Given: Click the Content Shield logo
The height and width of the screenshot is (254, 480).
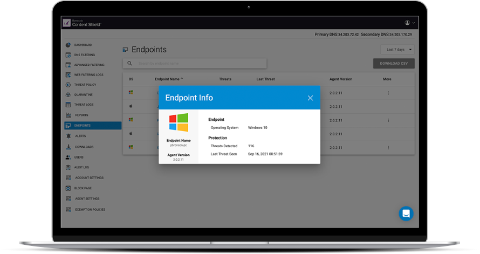Looking at the screenshot, I should (82, 23).
